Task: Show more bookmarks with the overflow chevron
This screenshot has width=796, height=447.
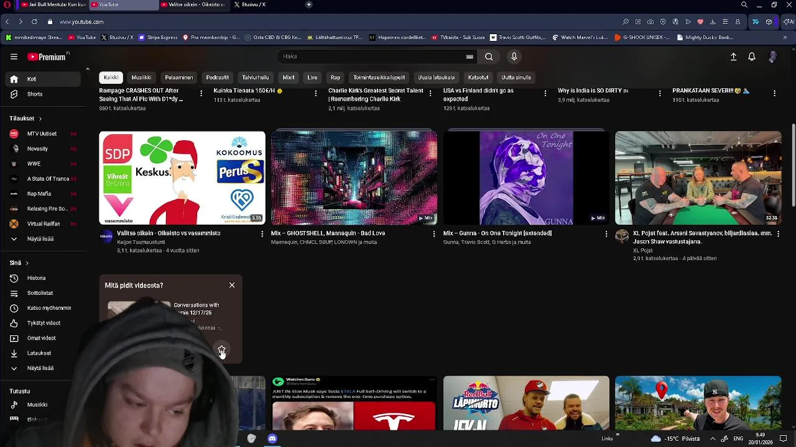Action: point(785,37)
